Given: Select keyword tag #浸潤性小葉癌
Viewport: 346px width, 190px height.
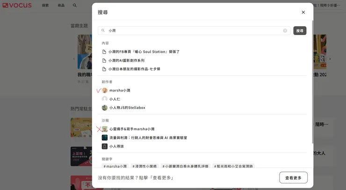Looking at the screenshot, I should 144,166.
